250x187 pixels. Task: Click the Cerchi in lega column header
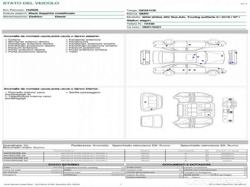(227, 151)
